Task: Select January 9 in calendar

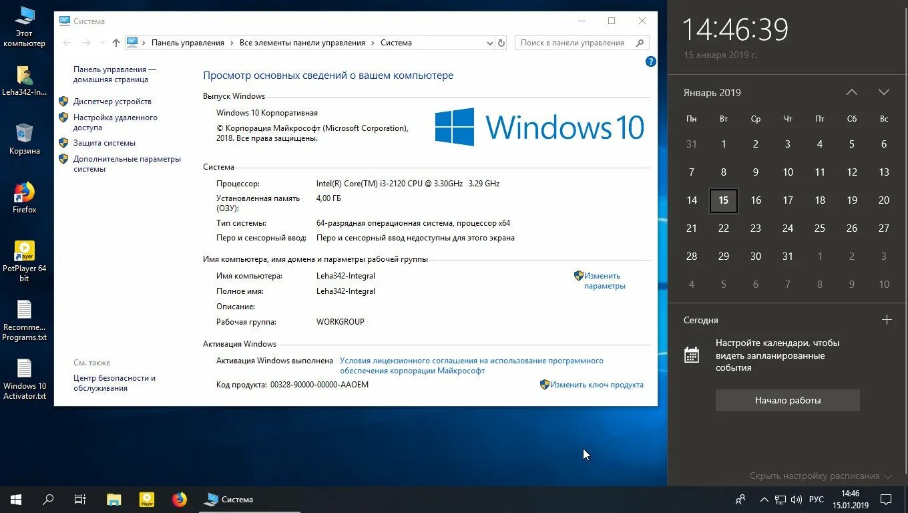Action: click(x=756, y=172)
